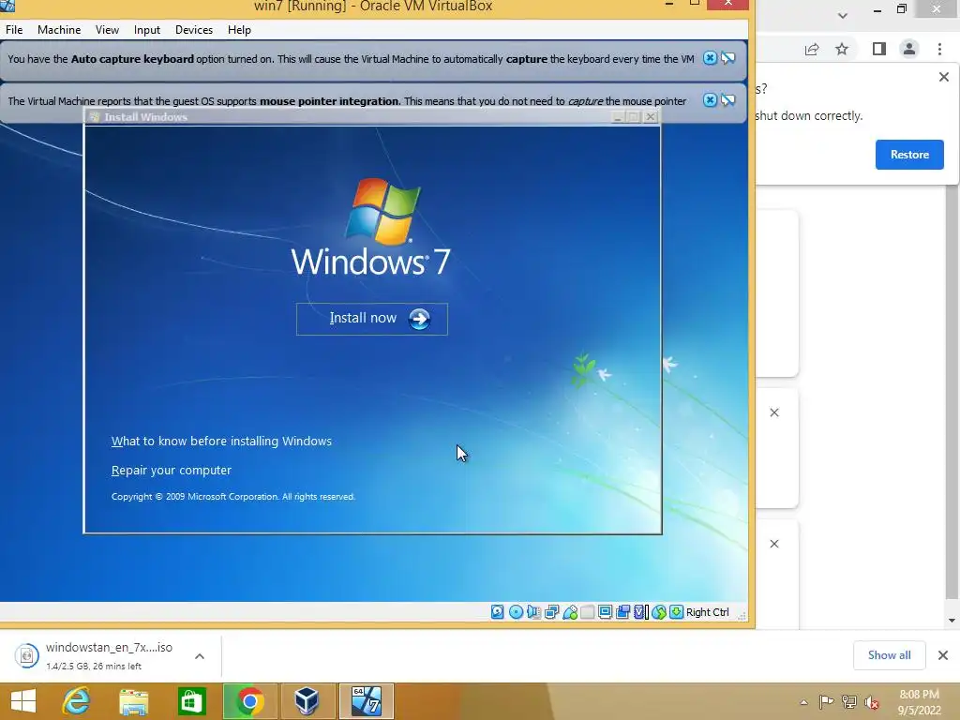Open Windows Store from taskbar
The image size is (960, 720).
(x=191, y=701)
